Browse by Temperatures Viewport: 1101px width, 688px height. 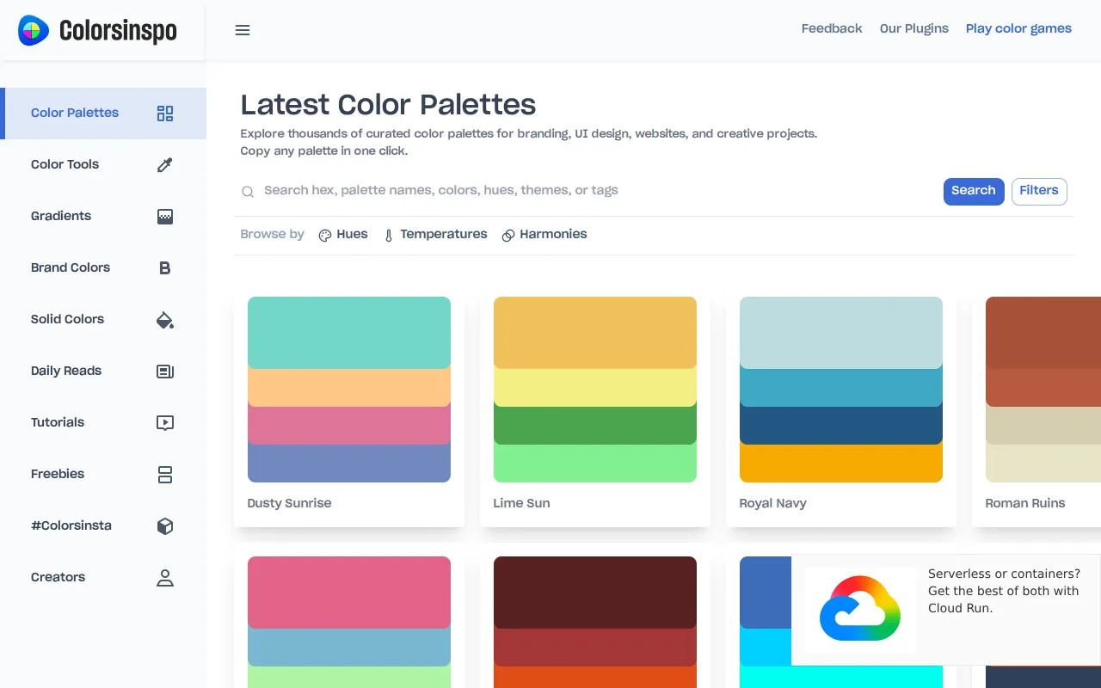click(x=435, y=235)
